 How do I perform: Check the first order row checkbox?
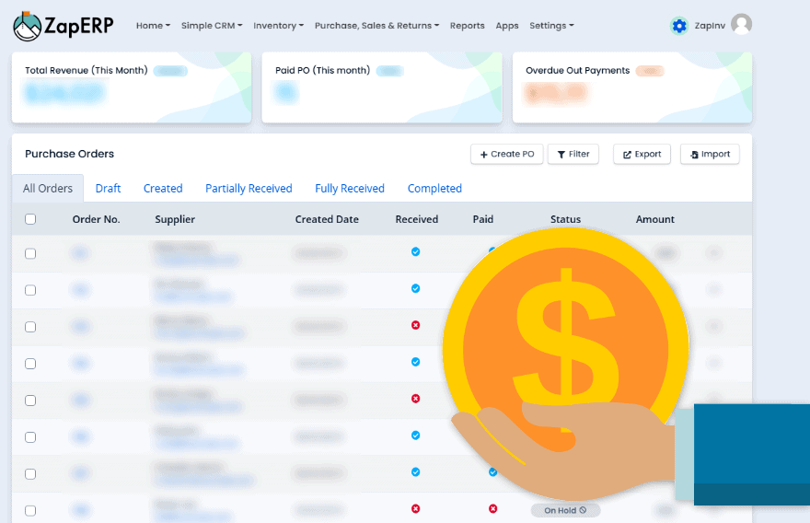(x=30, y=253)
